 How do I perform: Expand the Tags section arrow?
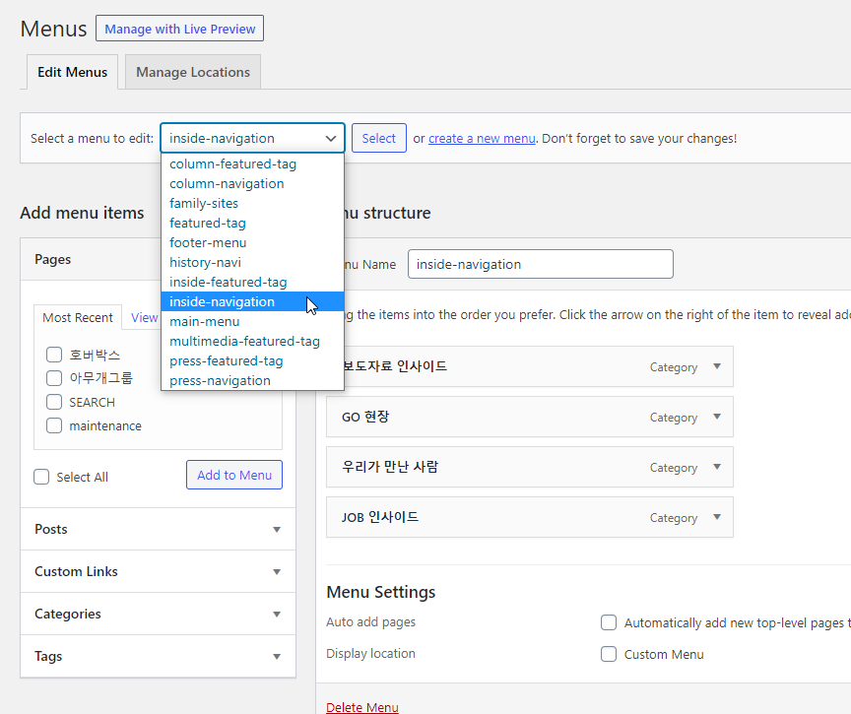click(277, 657)
